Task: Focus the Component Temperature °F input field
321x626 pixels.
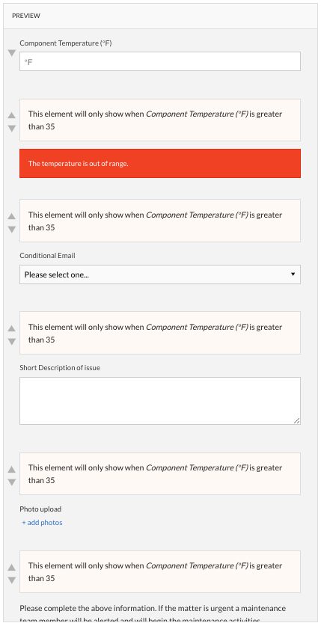Action: 160,61
